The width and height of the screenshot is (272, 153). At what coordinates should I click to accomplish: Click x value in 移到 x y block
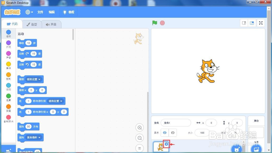(x=31, y=90)
